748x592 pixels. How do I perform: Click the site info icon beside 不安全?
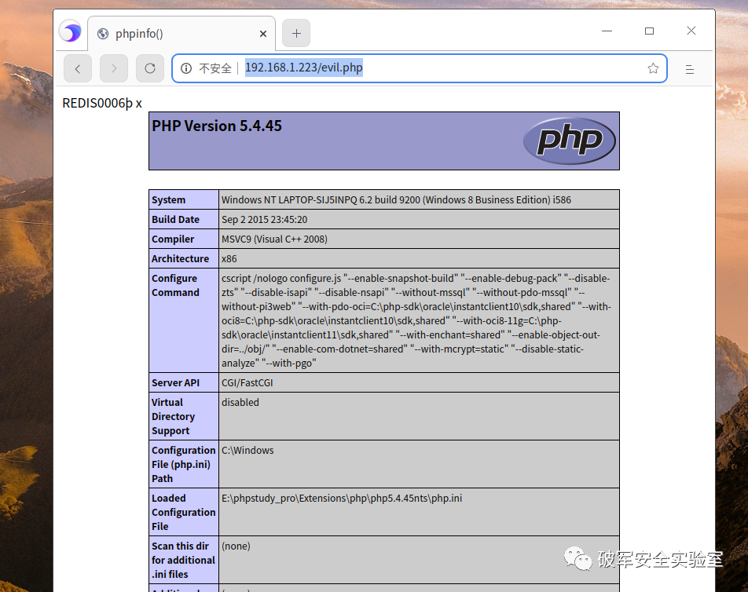tap(186, 68)
